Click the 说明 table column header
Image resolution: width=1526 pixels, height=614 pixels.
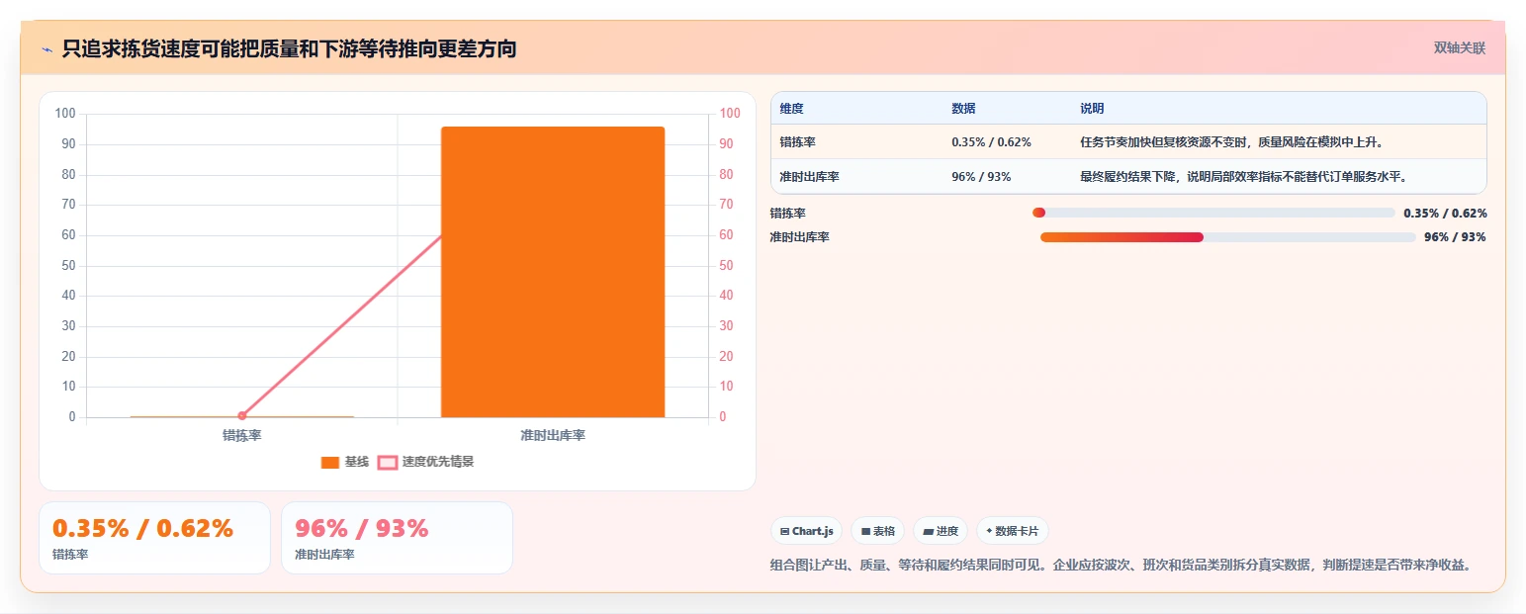pos(1092,109)
